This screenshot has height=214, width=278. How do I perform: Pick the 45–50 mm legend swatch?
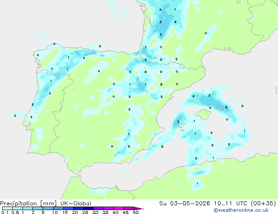[129, 208]
